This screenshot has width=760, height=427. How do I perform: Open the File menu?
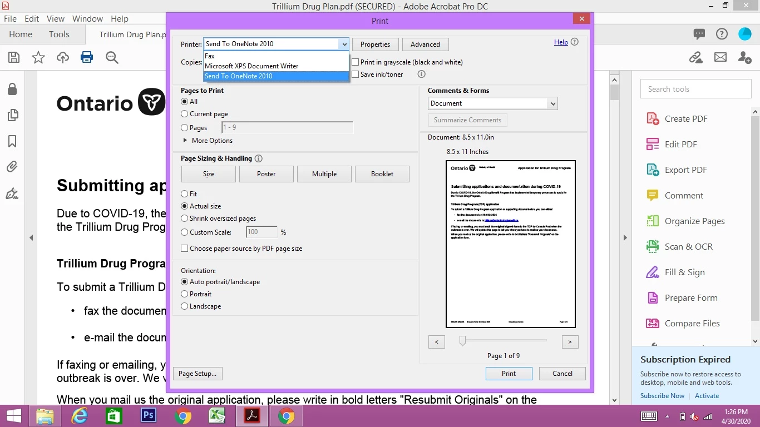(x=10, y=18)
